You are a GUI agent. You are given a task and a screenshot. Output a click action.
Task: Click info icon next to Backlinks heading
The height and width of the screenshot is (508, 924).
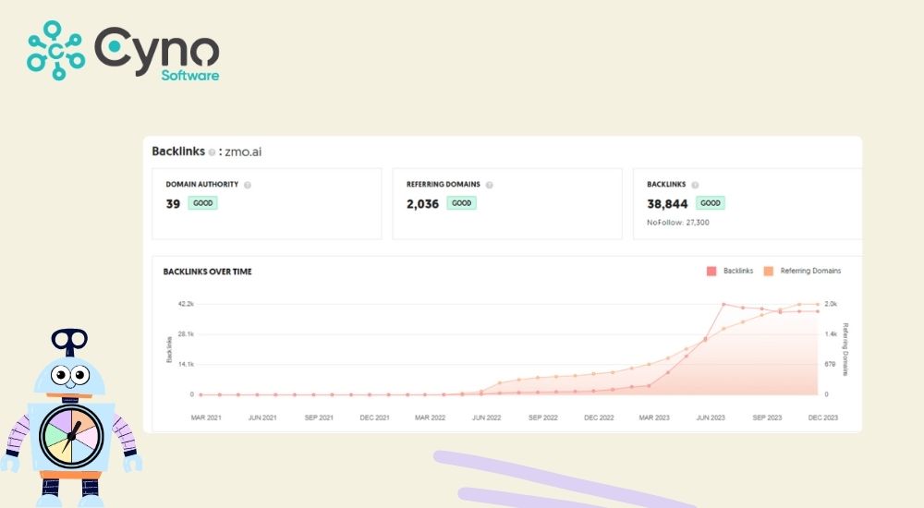(x=212, y=152)
